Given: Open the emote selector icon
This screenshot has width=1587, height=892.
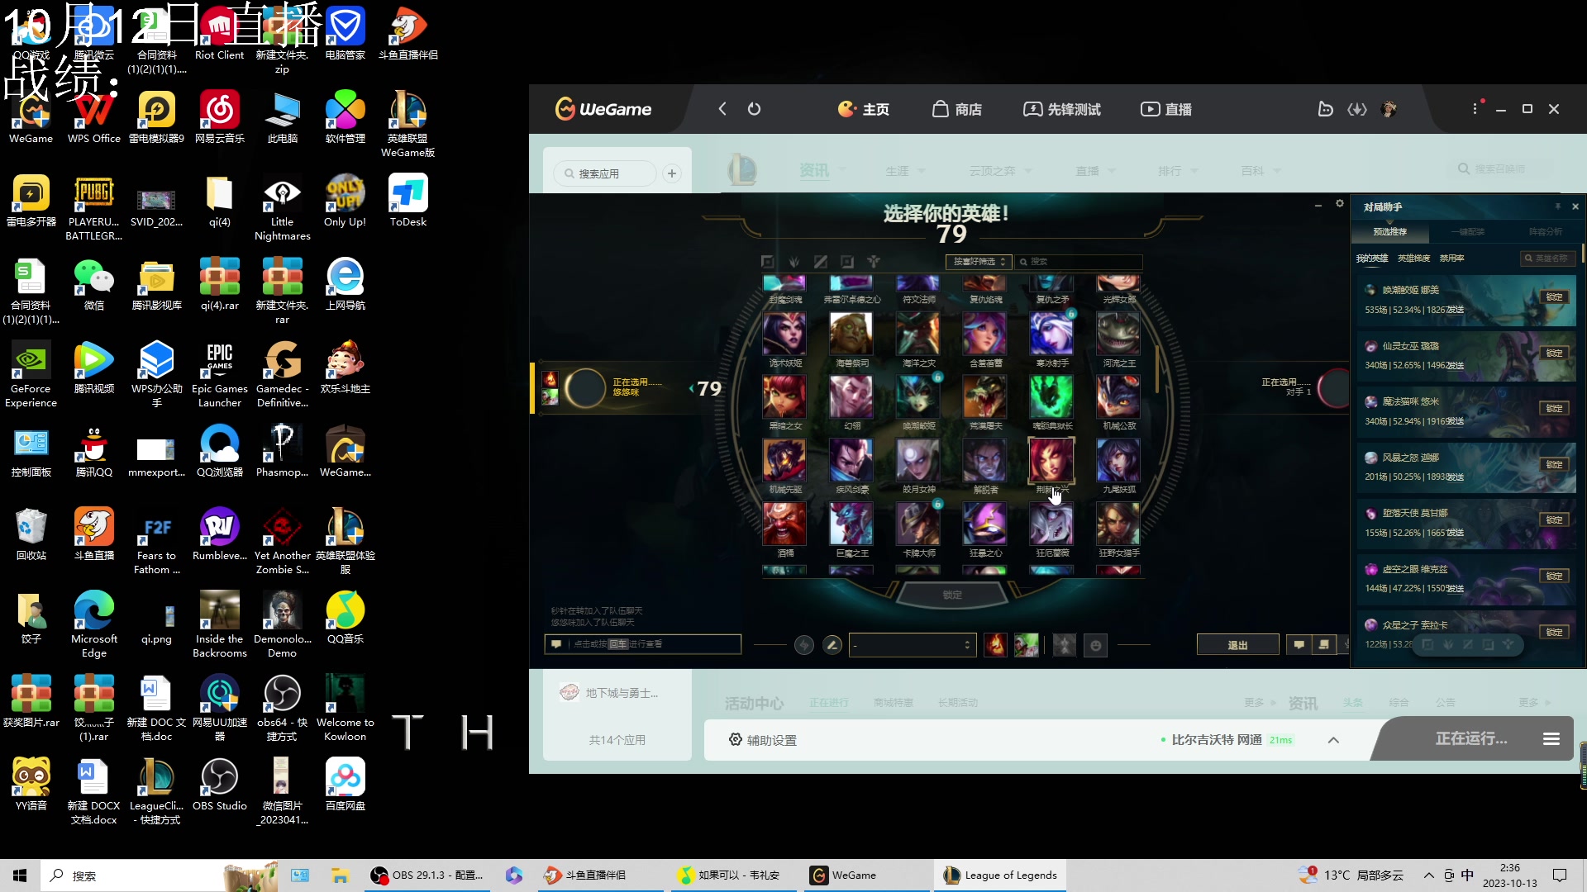Looking at the screenshot, I should click(1096, 645).
